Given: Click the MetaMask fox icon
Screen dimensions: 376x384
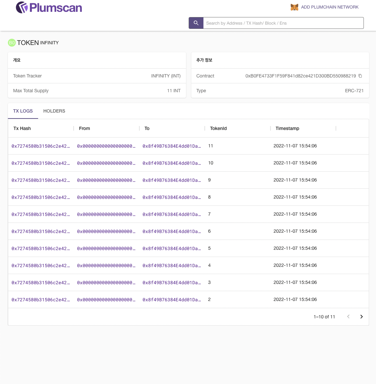Looking at the screenshot, I should pos(294,7).
